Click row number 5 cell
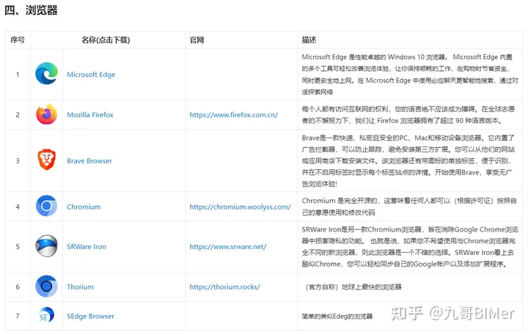This screenshot has height=334, width=528. pyautogui.click(x=18, y=247)
